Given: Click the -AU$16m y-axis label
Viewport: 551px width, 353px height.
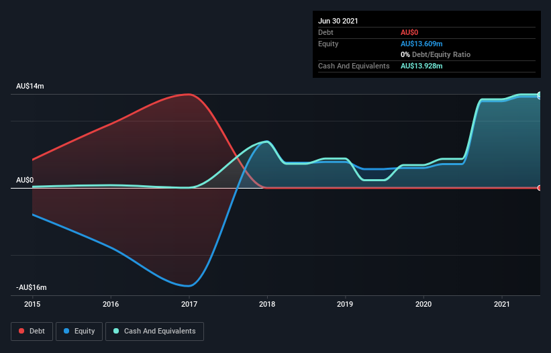Looking at the screenshot, I should [x=32, y=287].
